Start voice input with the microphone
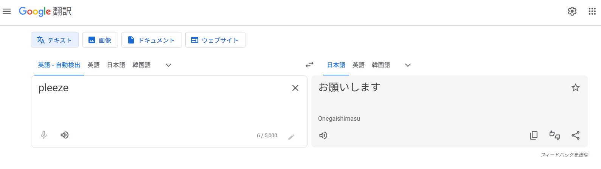The width and height of the screenshot is (601, 169). (44, 135)
